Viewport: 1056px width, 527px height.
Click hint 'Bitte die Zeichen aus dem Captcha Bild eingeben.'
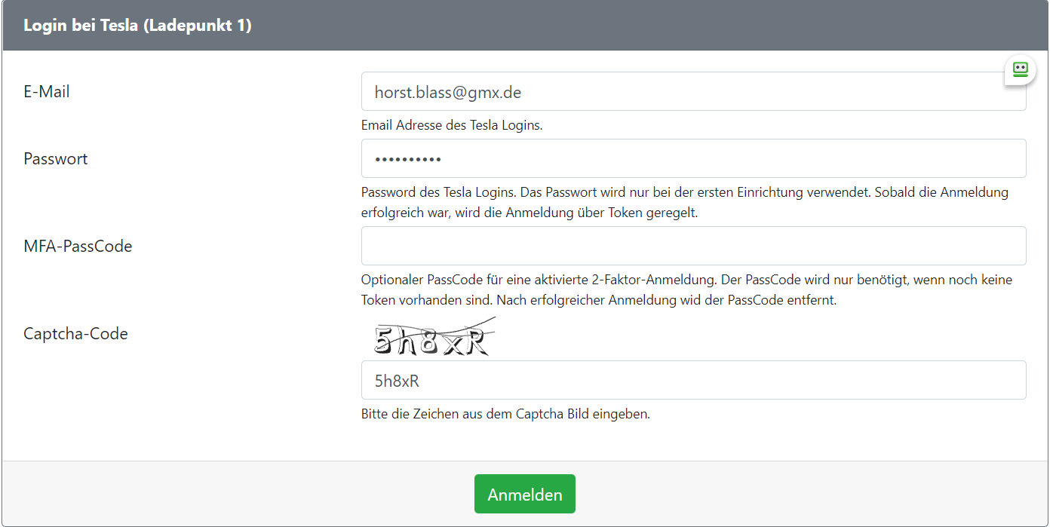(505, 414)
